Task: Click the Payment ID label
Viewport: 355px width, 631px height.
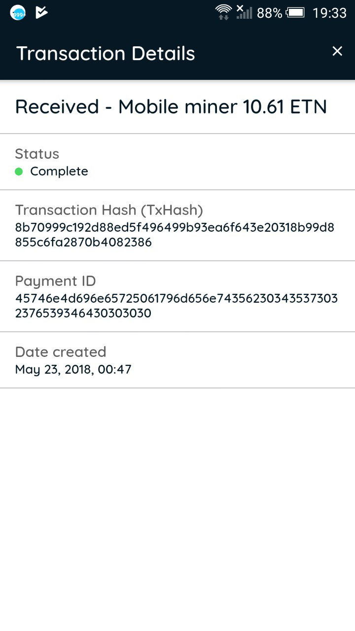Action: coord(55,281)
